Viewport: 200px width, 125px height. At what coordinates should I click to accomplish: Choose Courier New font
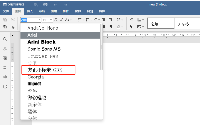coord(60,56)
